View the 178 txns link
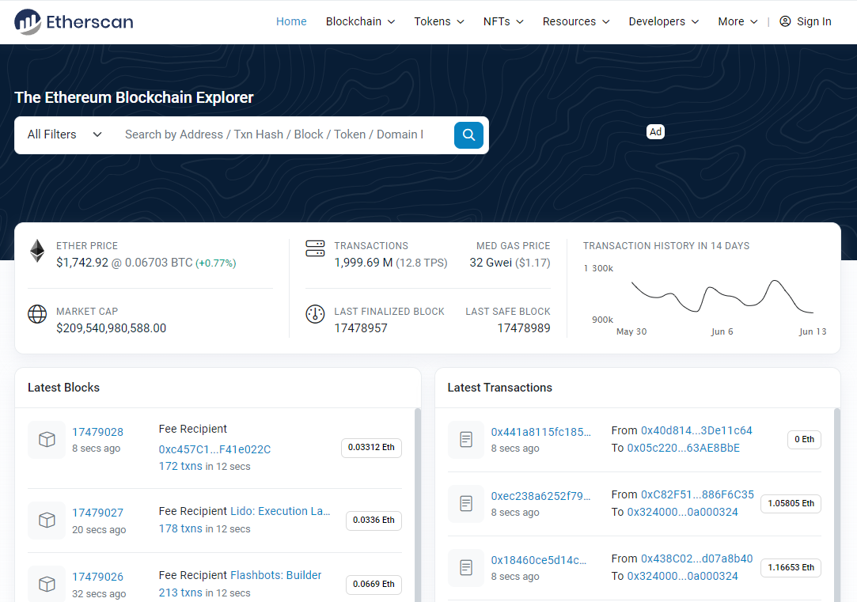The height and width of the screenshot is (602, 857). pyautogui.click(x=180, y=528)
